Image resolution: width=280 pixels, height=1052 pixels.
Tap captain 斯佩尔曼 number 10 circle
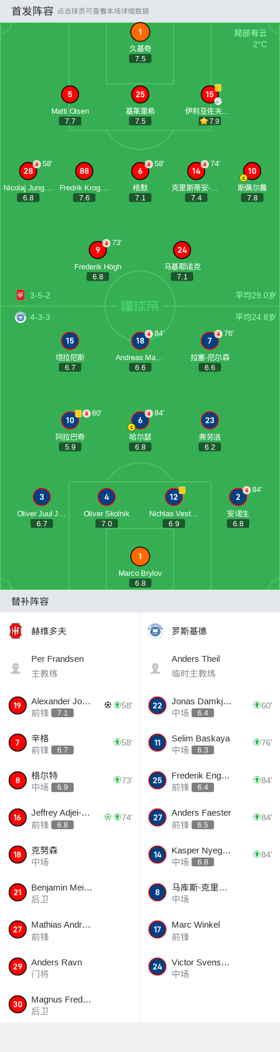point(252,171)
